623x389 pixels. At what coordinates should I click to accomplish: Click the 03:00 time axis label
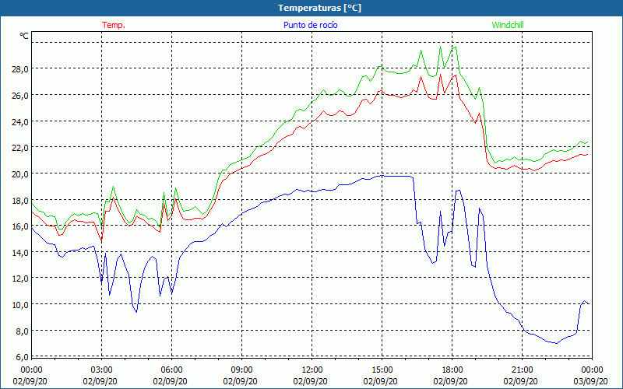pyautogui.click(x=102, y=370)
